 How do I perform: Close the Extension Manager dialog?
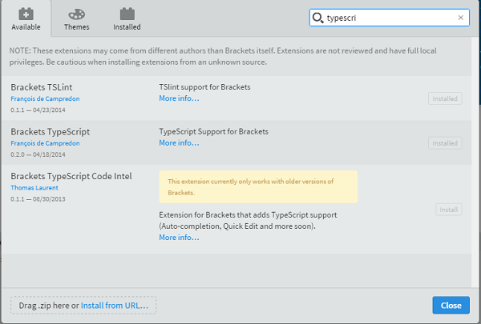pos(451,305)
